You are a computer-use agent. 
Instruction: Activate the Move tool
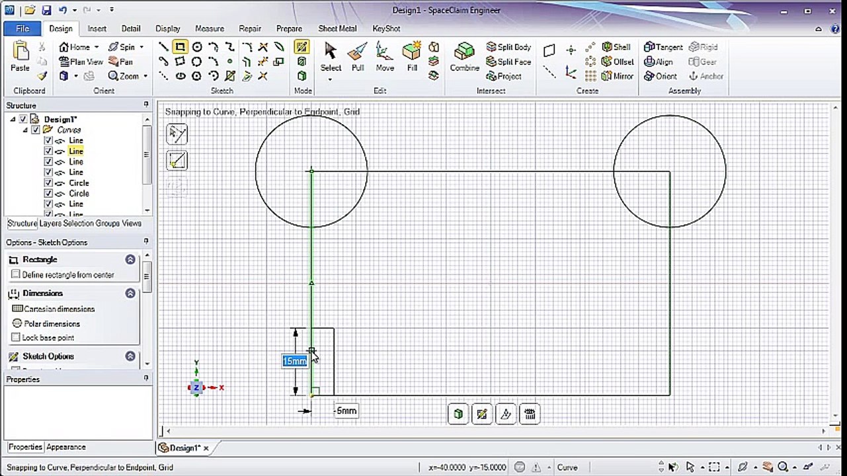tap(385, 57)
